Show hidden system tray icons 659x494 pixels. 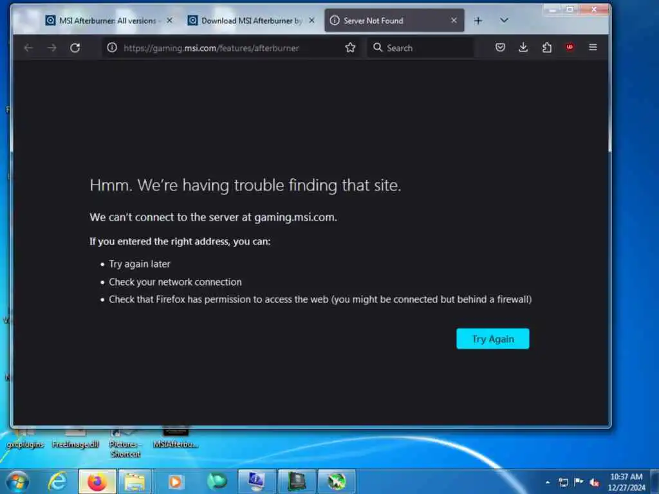point(548,482)
